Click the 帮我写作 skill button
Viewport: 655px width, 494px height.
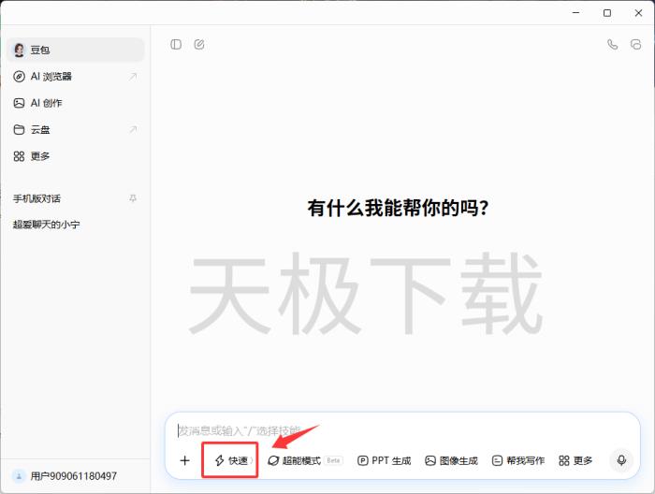[517, 460]
